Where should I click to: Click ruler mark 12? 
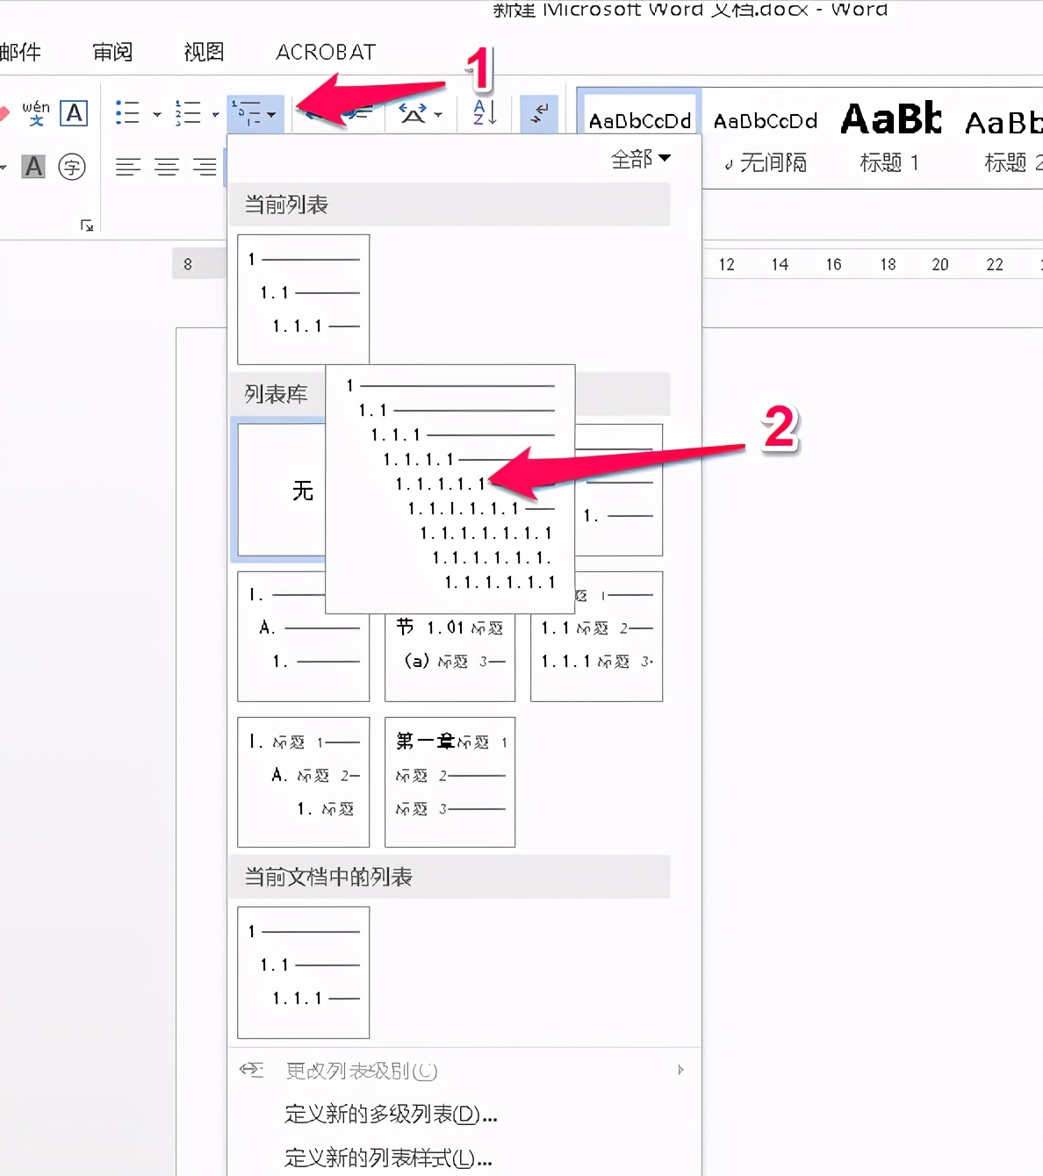pos(727,264)
